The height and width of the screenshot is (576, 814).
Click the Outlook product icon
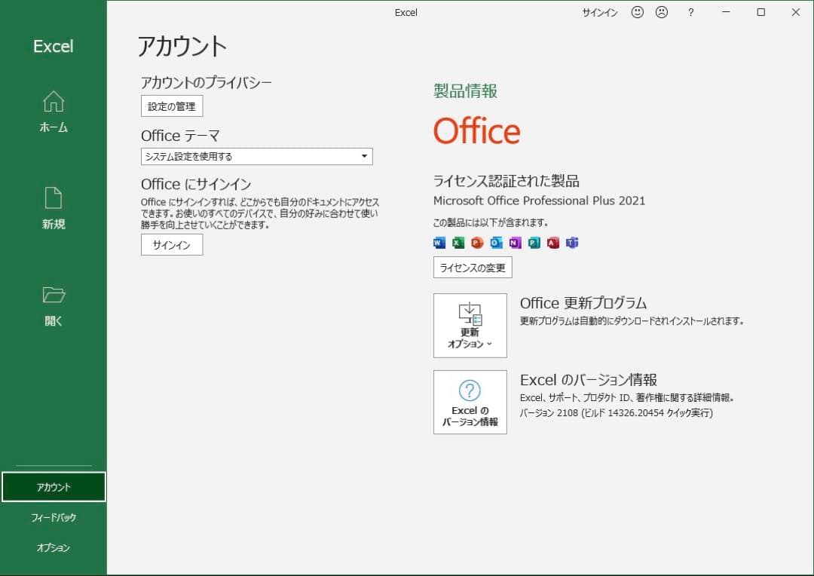(496, 243)
